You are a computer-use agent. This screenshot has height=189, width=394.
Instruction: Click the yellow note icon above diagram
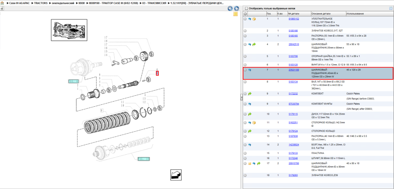click(x=236, y=14)
